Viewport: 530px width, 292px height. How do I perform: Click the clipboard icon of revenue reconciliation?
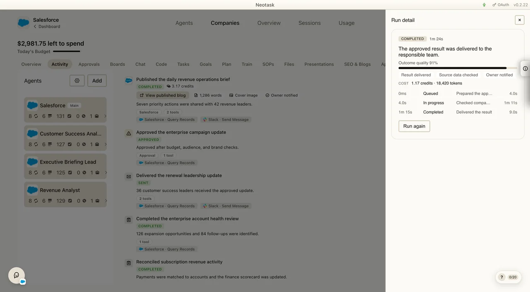(129, 263)
